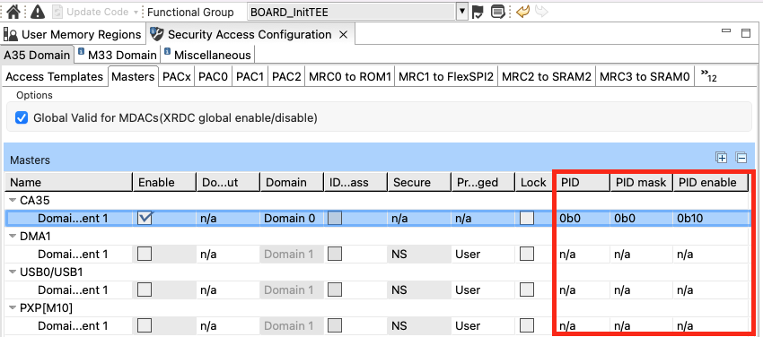The image size is (763, 337).
Task: Select the Domain 1 cell in DMA1 row
Action: pyautogui.click(x=292, y=254)
